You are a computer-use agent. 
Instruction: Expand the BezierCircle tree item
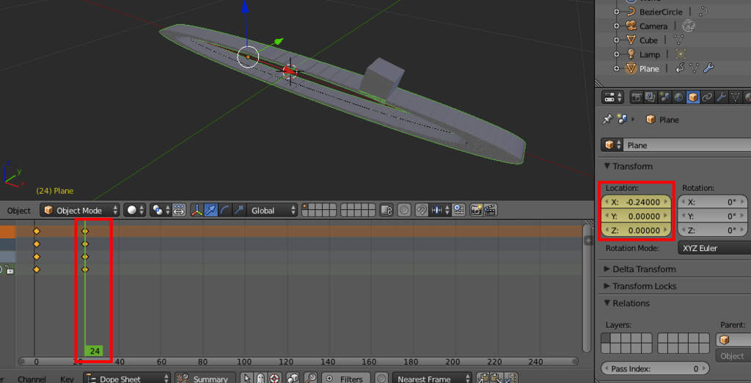pos(616,12)
